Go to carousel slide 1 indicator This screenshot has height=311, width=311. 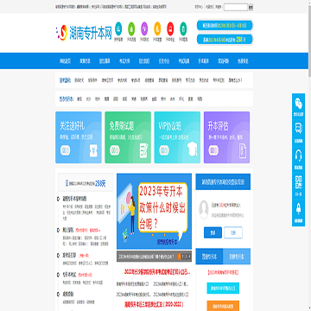coord(180,256)
